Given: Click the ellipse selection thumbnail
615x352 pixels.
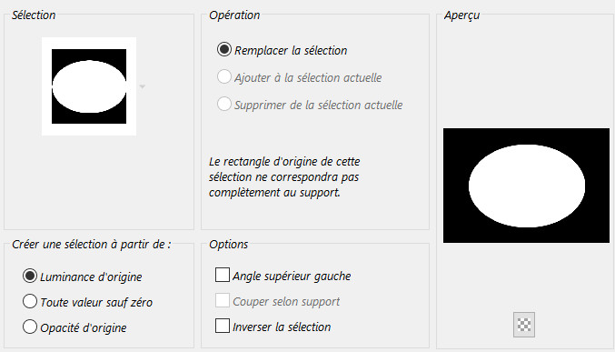Looking at the screenshot, I should pos(89,86).
